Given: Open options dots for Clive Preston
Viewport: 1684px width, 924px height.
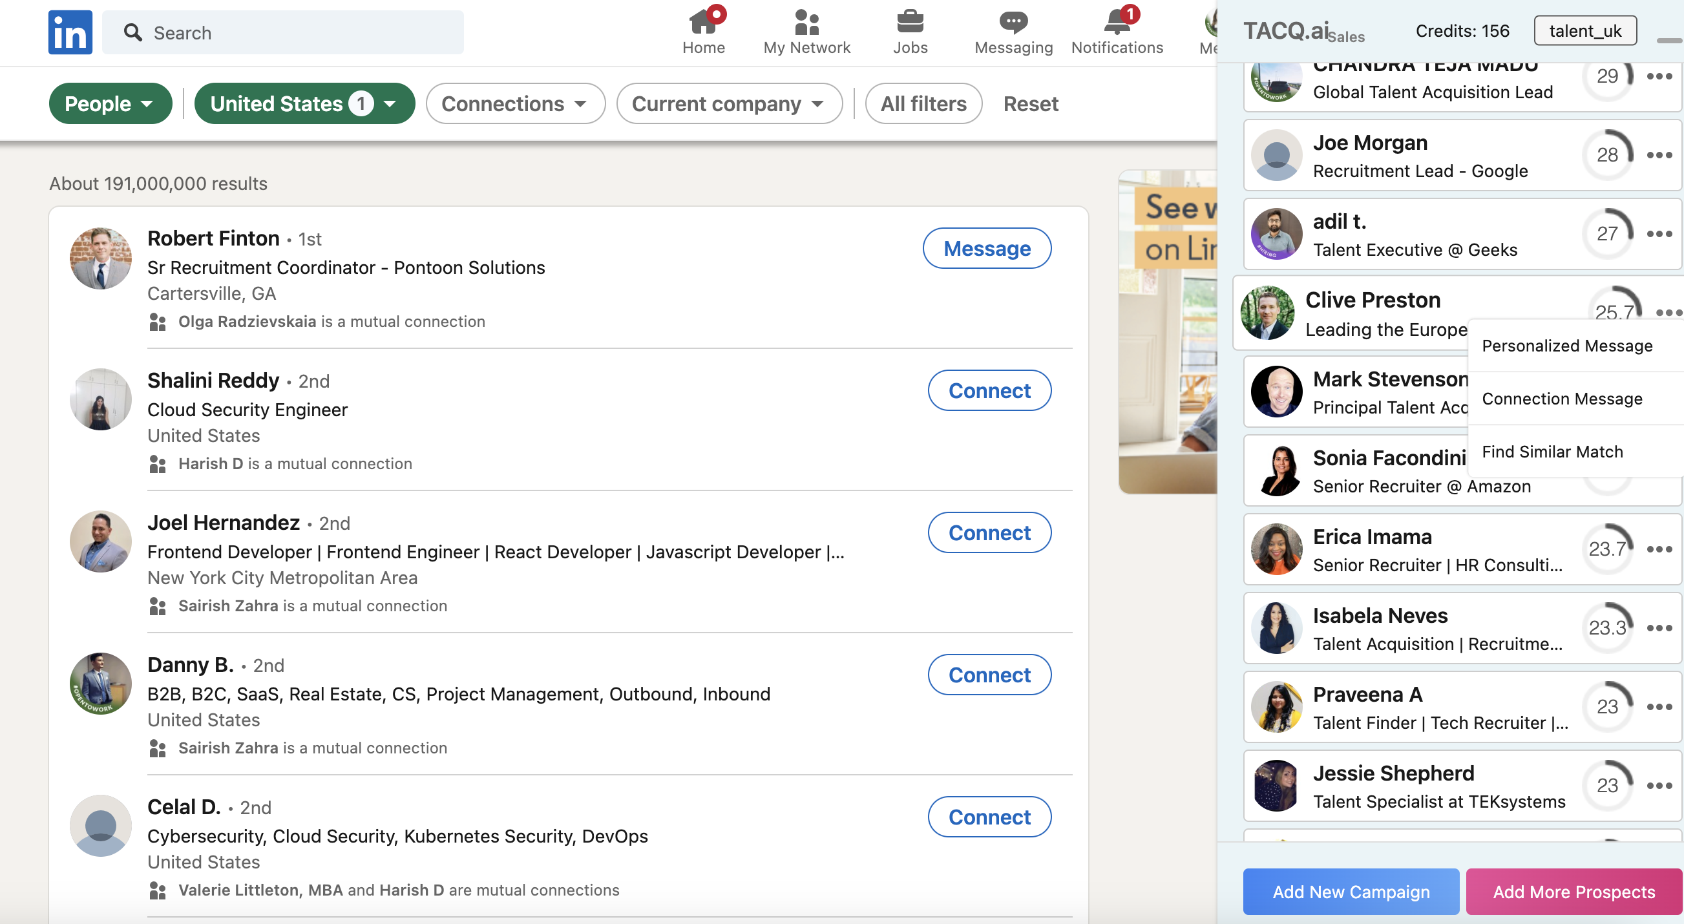Looking at the screenshot, I should pos(1668,312).
